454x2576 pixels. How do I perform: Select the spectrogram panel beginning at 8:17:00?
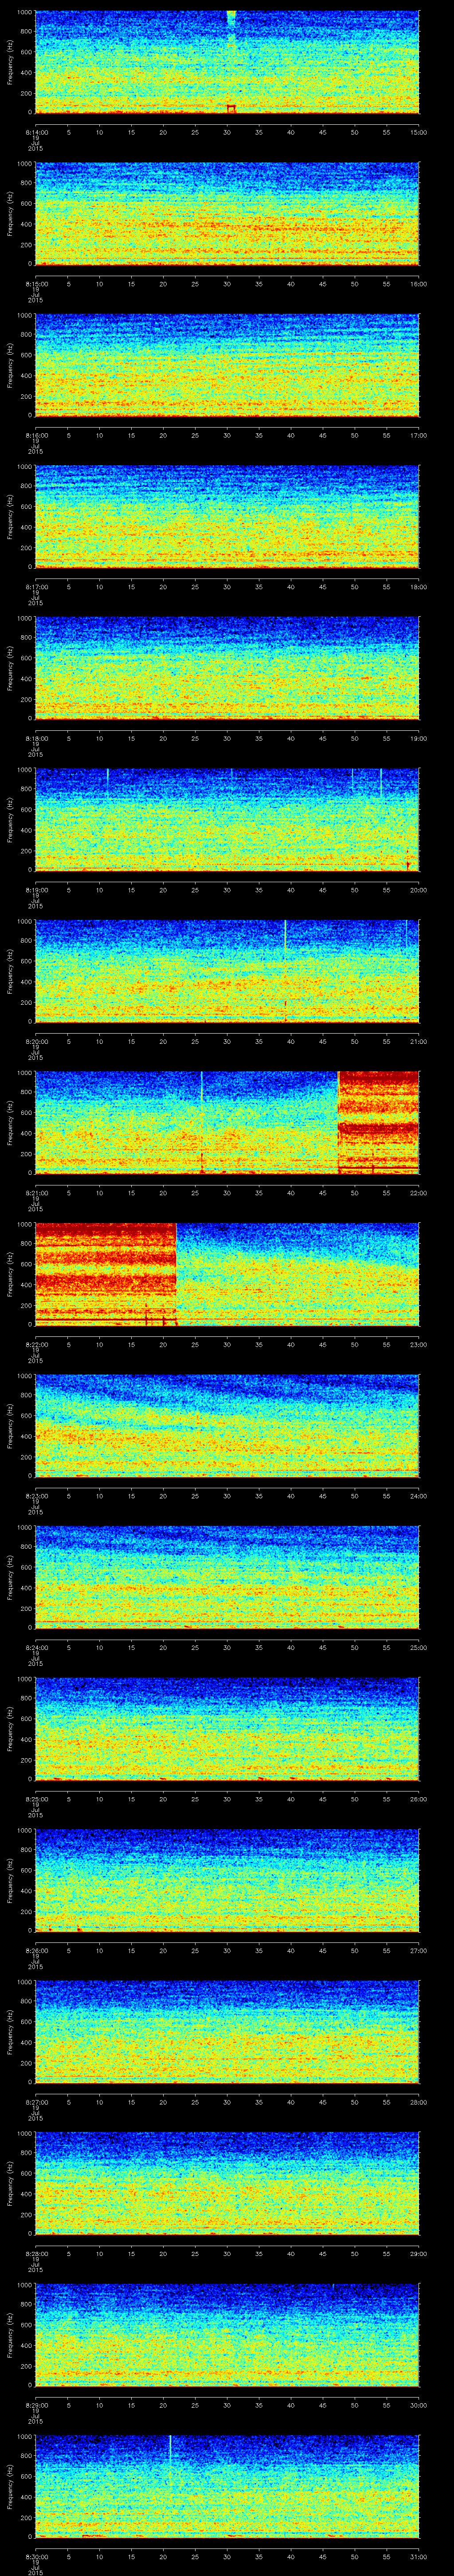coord(227,517)
